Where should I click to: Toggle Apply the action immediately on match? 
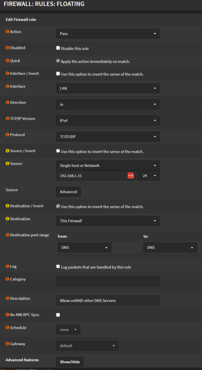click(58, 61)
